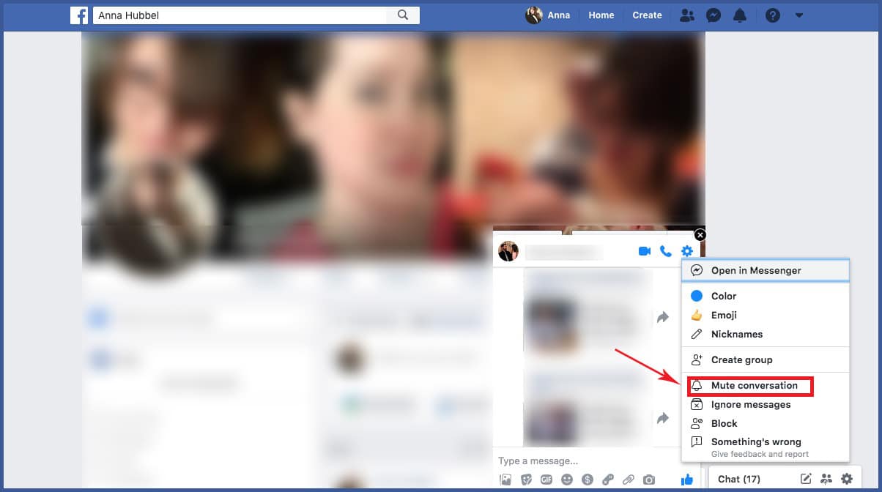Start a video call from the chat header
The image size is (882, 492).
[x=644, y=250]
